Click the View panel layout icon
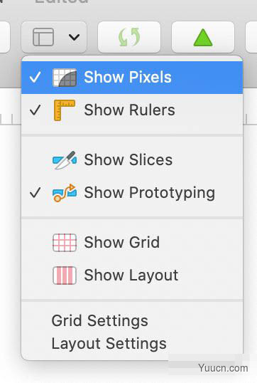Viewport: 257px width, 383px height. (x=43, y=37)
